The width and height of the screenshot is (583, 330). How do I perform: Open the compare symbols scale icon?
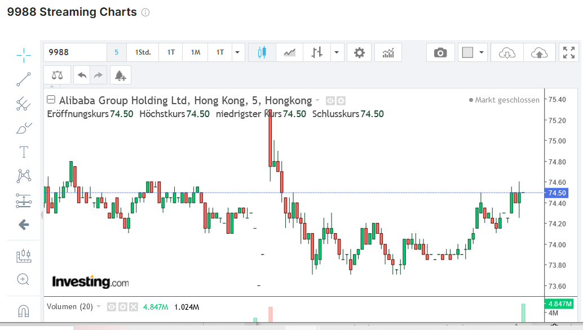click(x=58, y=75)
